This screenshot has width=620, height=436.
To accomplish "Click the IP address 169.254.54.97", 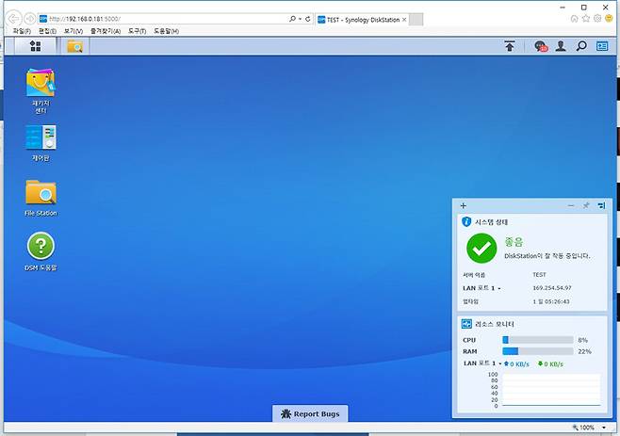I will tap(551, 288).
